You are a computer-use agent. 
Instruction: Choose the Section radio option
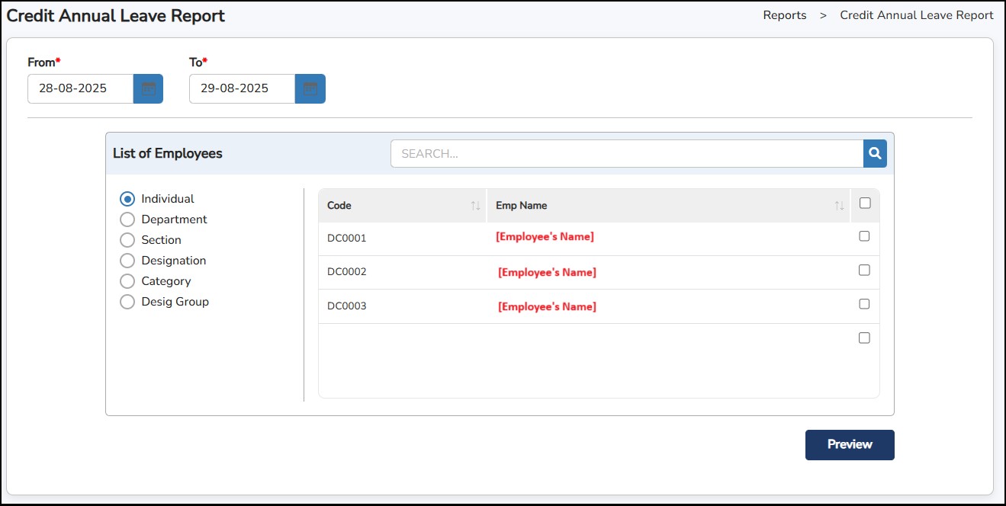tap(127, 240)
